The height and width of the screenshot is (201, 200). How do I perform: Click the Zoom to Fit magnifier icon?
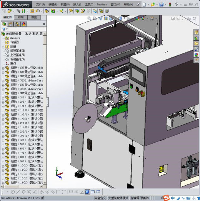[x=89, y=18]
